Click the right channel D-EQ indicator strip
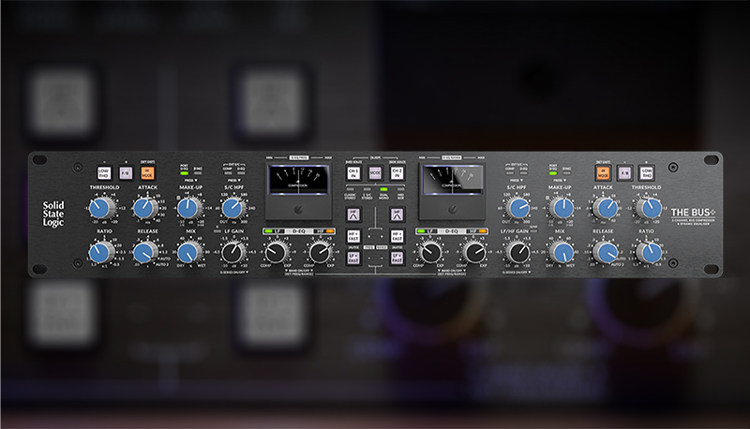Screen dimensions: 750x429 pos(452,231)
